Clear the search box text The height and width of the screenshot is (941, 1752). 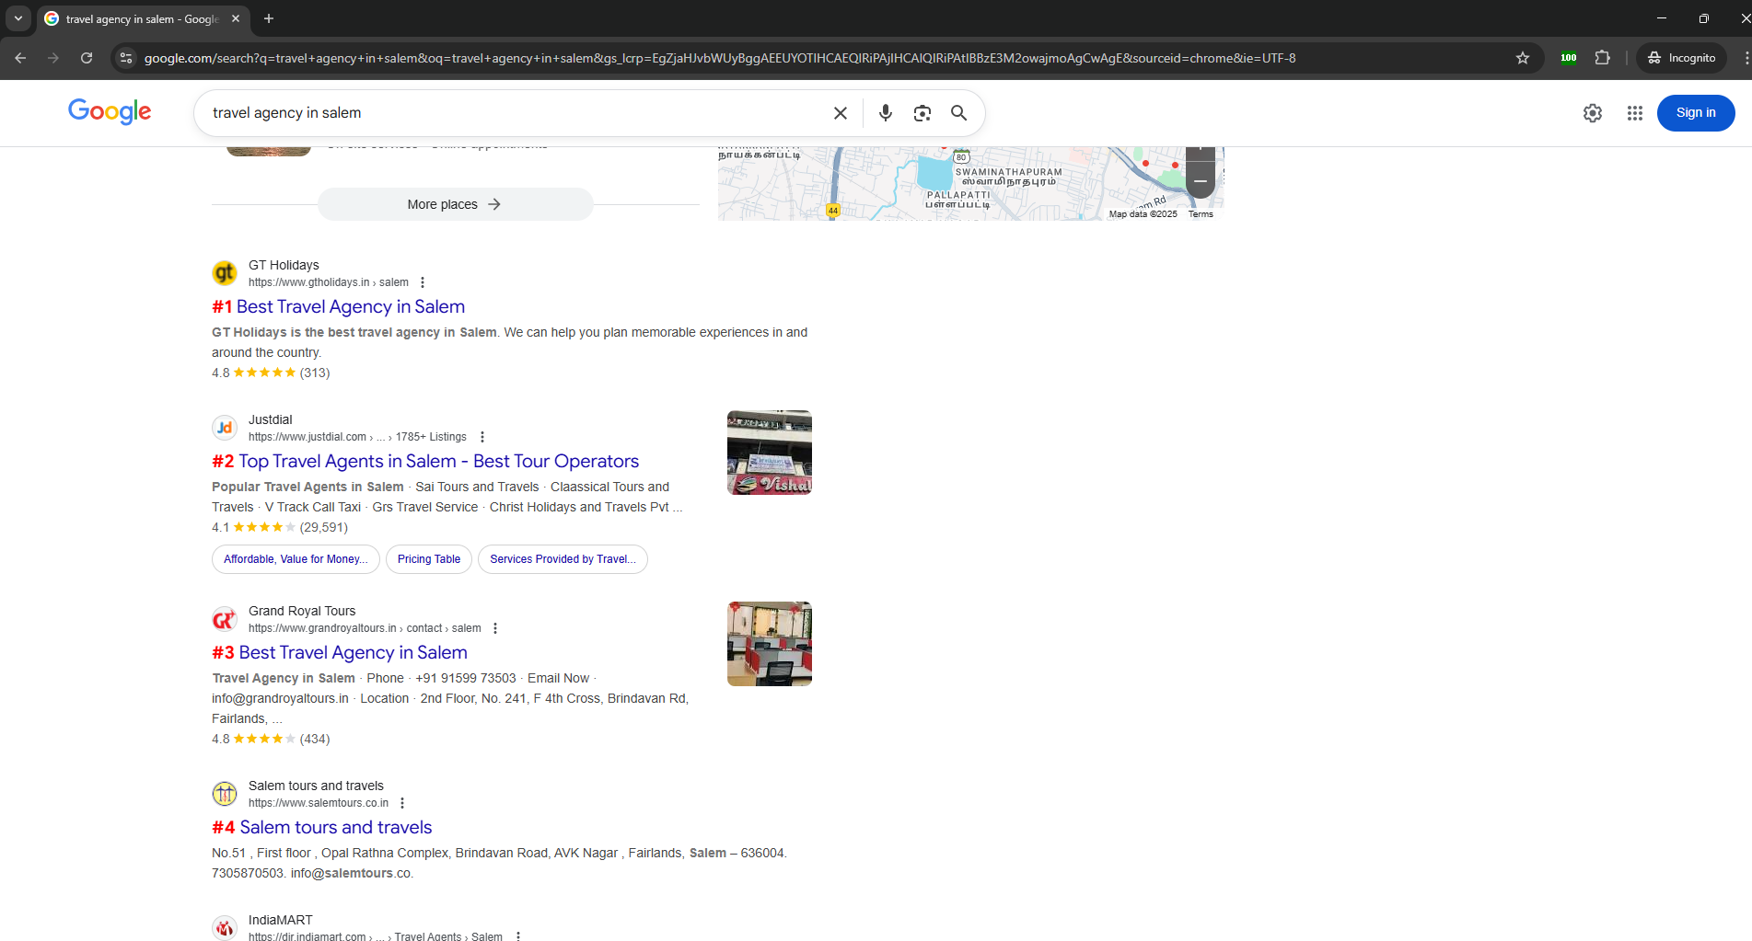[840, 113]
